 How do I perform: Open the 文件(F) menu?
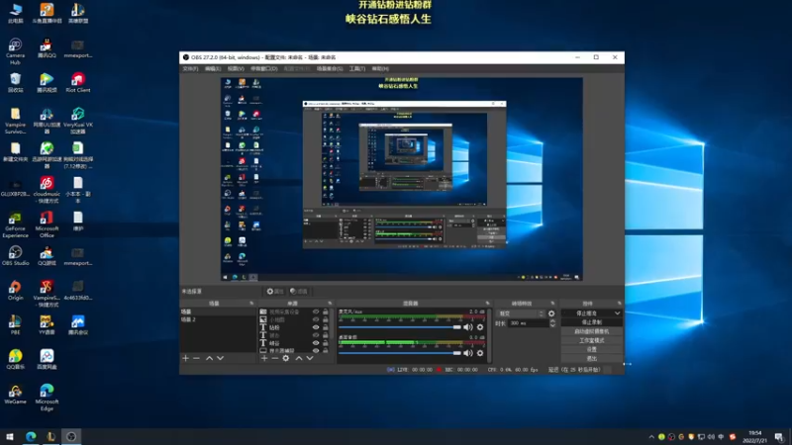pyautogui.click(x=190, y=68)
